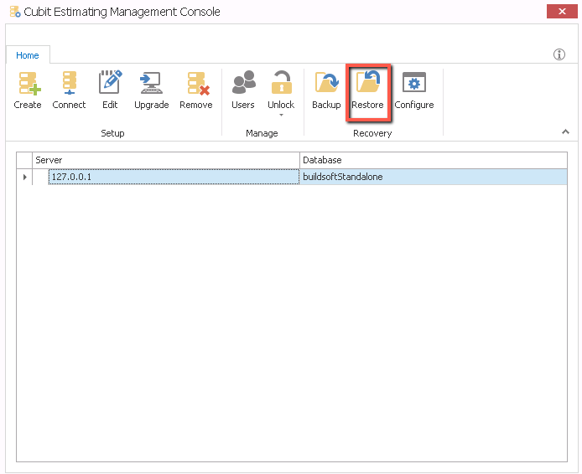Sort by the Server column header
The width and height of the screenshot is (582, 474).
[166, 160]
